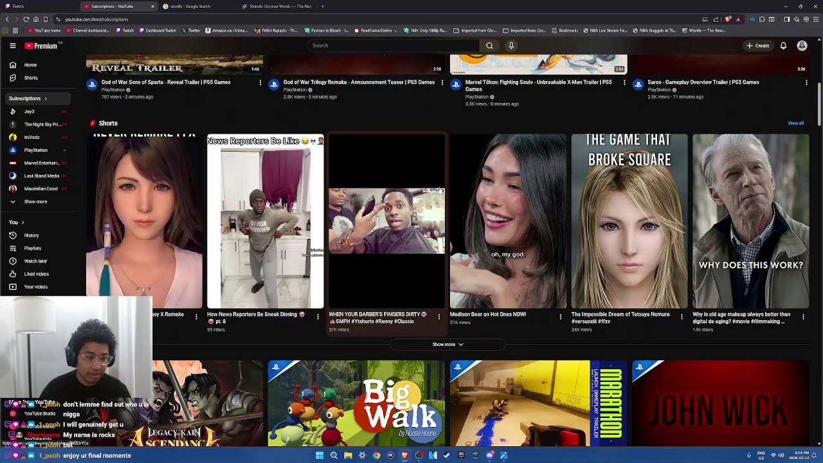Image resolution: width=823 pixels, height=463 pixels.
Task: Open the account avatar menu
Action: point(802,46)
